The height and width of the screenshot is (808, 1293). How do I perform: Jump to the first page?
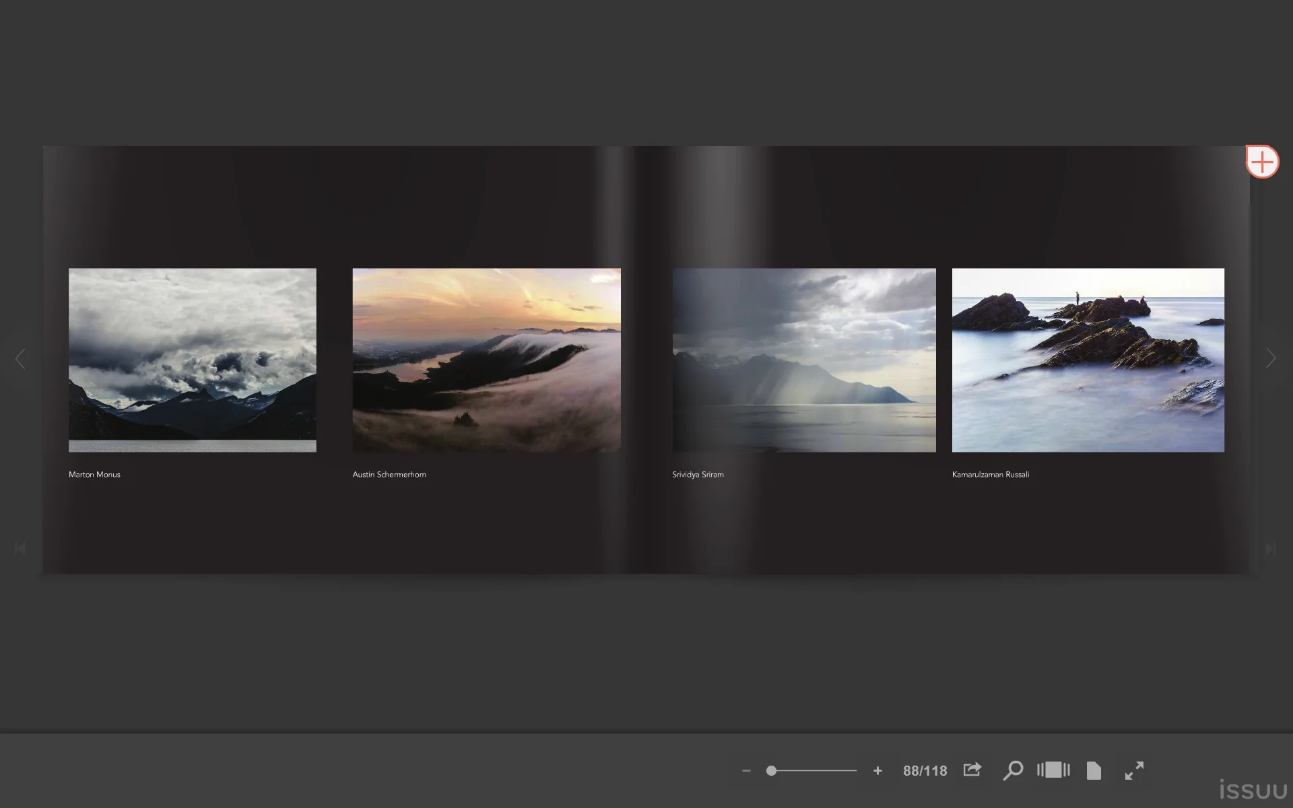click(x=20, y=549)
